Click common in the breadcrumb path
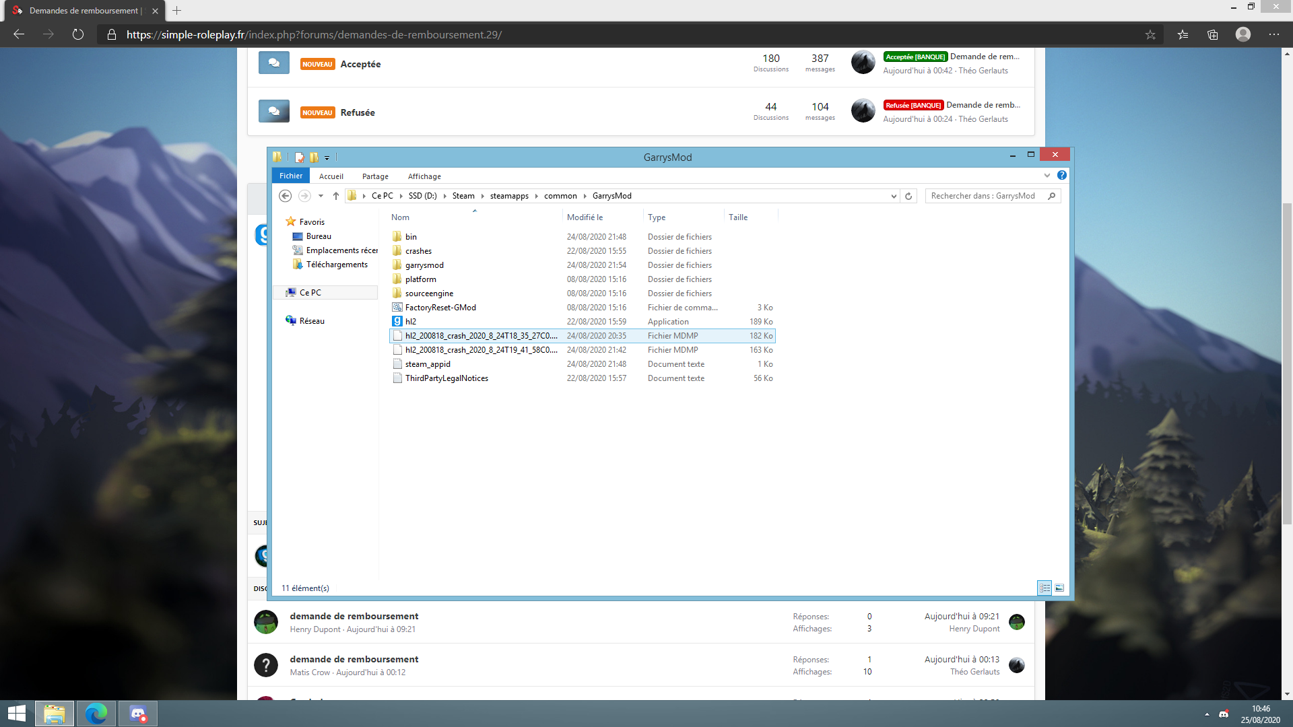Screen dimensions: 1293x727 (560, 196)
